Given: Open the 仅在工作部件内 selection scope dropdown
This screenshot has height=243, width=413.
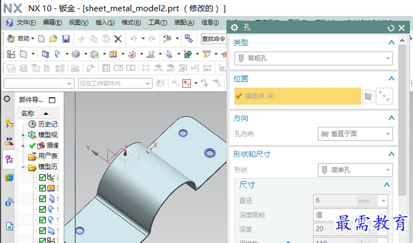Looking at the screenshot, I should click(115, 84).
